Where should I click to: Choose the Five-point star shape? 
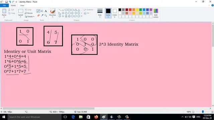(x=66, y=16)
